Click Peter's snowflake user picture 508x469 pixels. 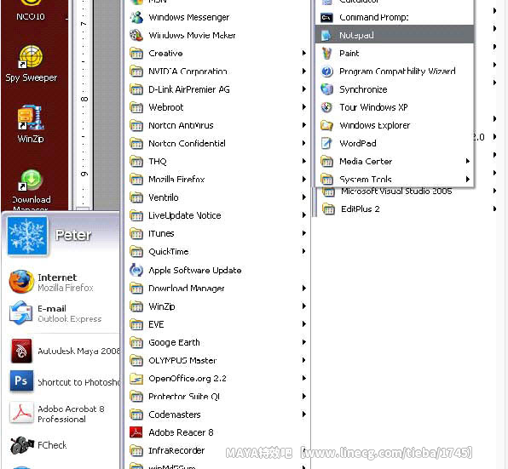click(27, 236)
